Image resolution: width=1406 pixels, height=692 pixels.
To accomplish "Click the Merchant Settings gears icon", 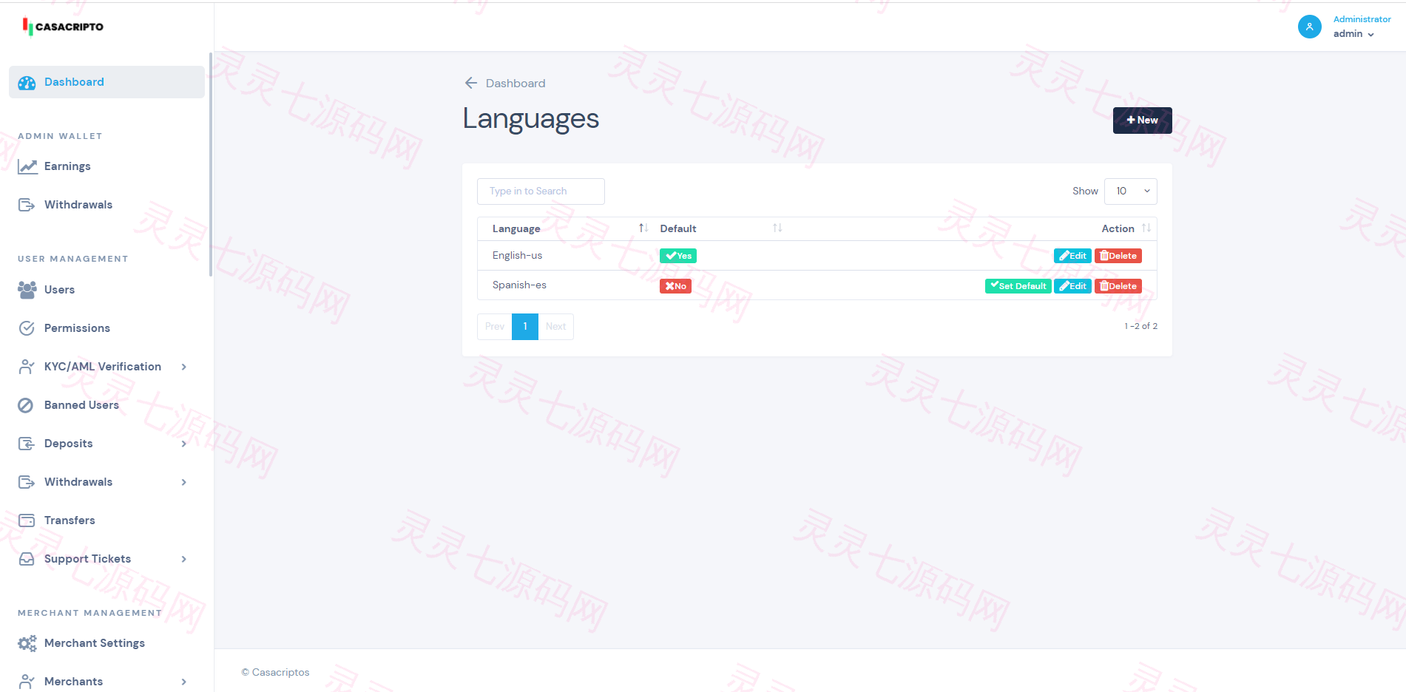I will [27, 643].
